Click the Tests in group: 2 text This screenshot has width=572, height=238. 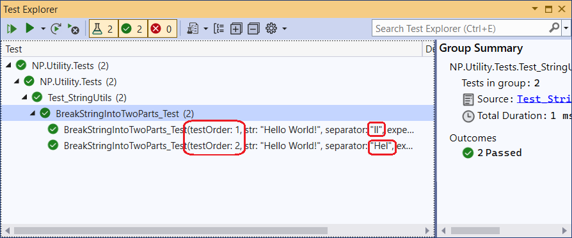pyautogui.click(x=500, y=83)
